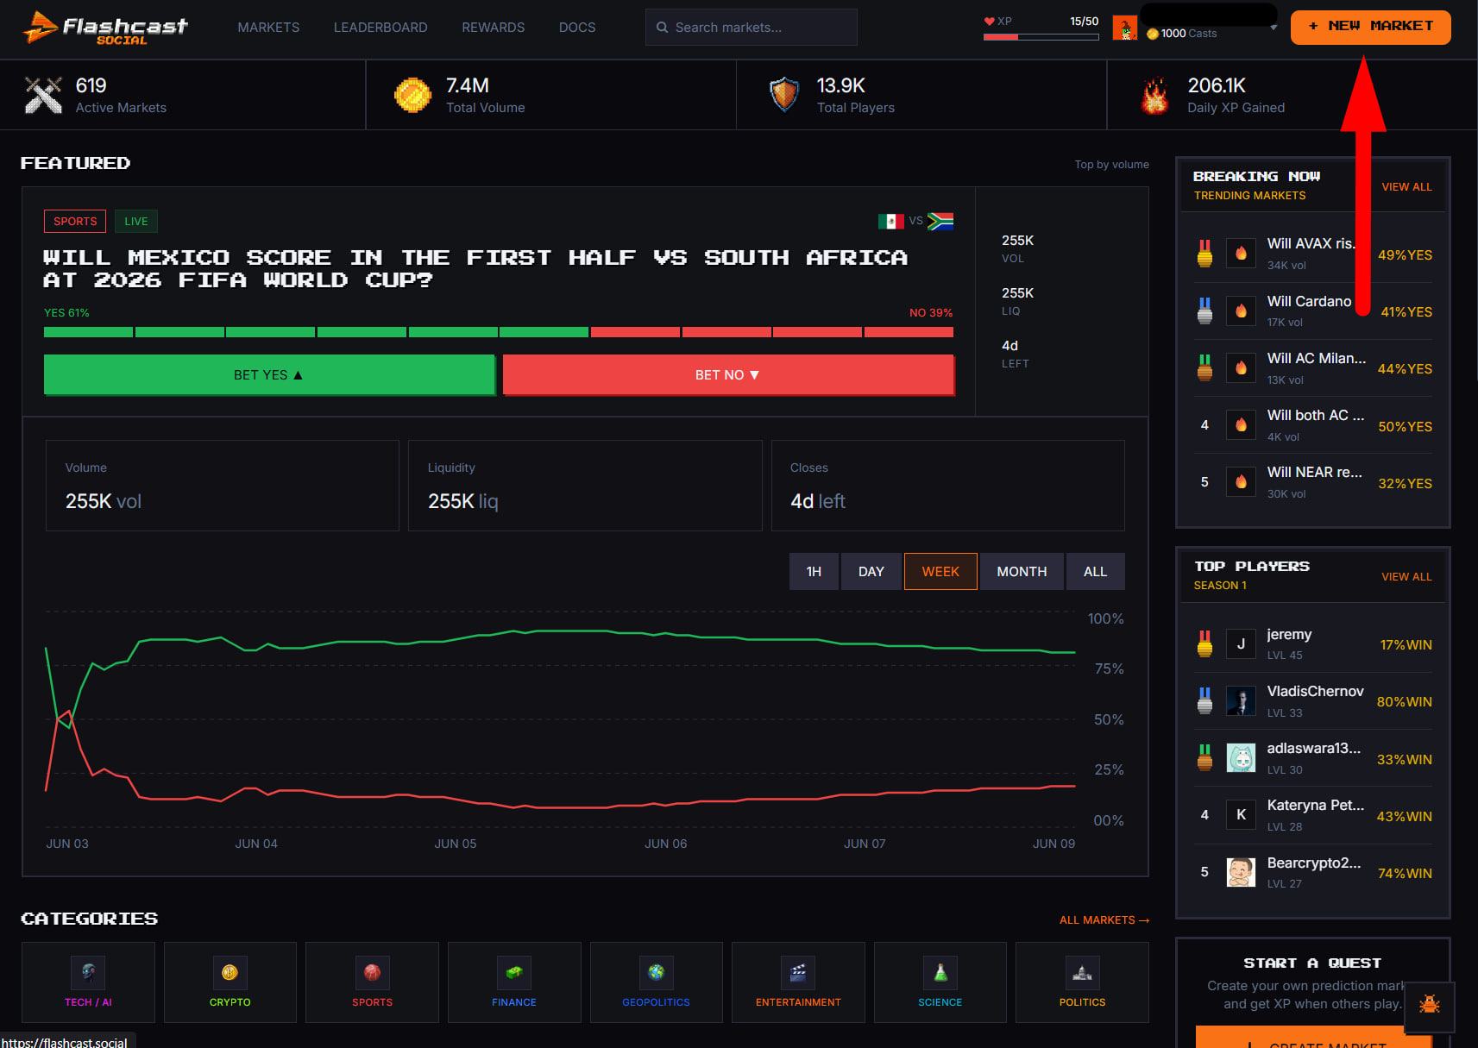The image size is (1478, 1048).
Task: Open the Leaderboard nav item
Action: pyautogui.click(x=381, y=28)
